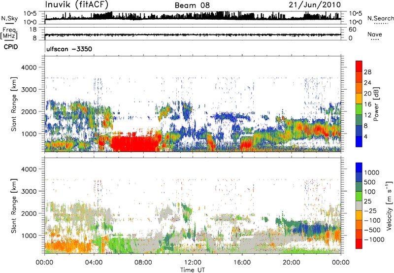Select the 'ulfscan -3350' control program text
Screen dimensions: 394x273
click(69, 49)
